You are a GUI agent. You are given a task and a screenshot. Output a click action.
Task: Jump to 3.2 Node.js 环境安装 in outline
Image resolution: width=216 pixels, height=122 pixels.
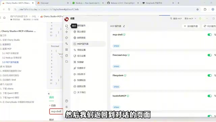click(x=12, y=58)
